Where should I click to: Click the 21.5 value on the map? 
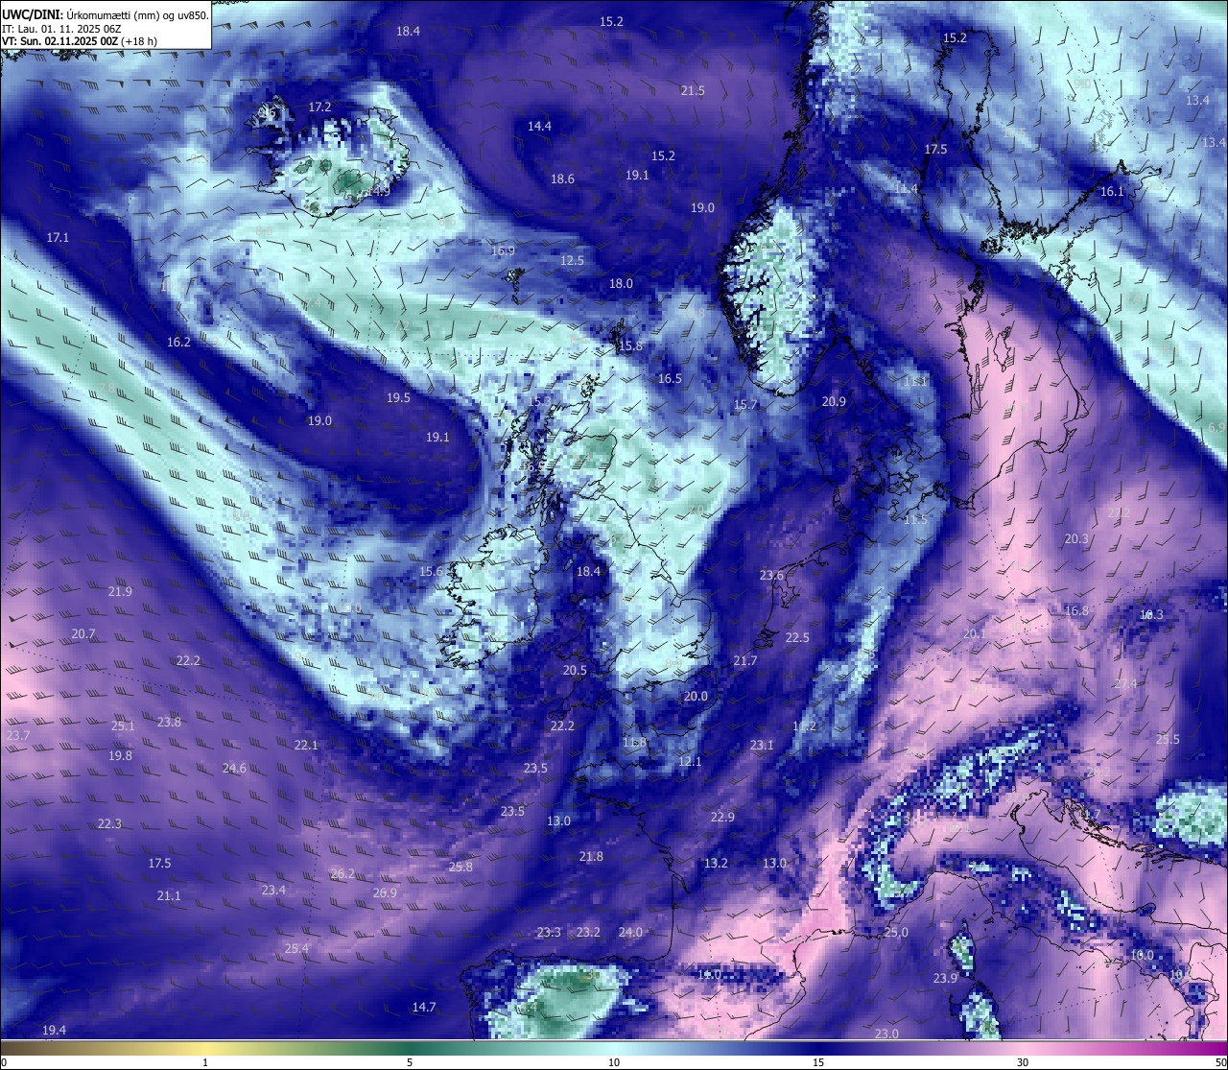[x=693, y=90]
